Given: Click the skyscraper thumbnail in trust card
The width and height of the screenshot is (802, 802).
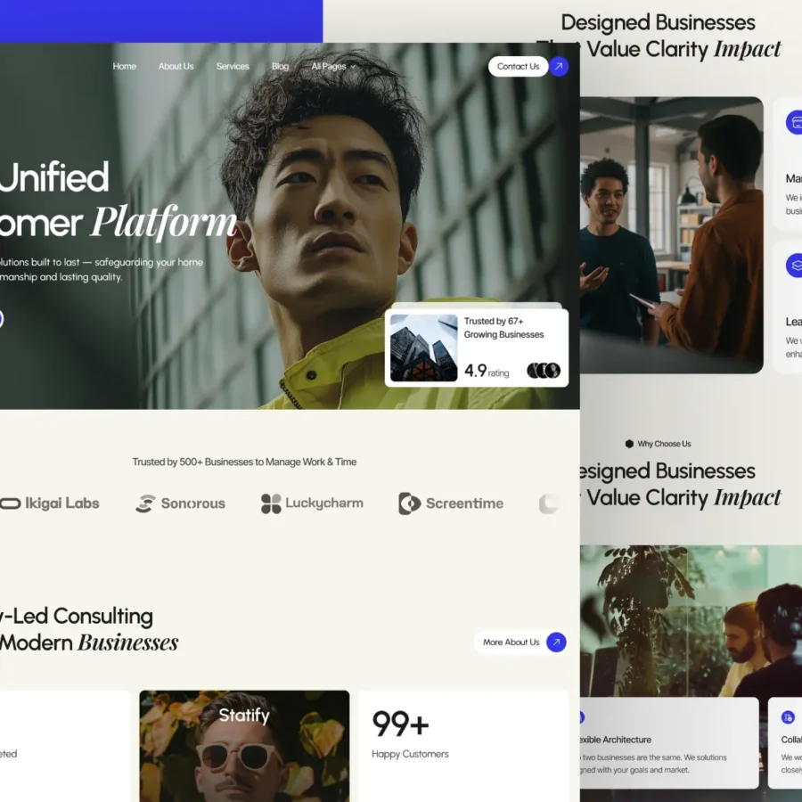Looking at the screenshot, I should click(x=423, y=348).
